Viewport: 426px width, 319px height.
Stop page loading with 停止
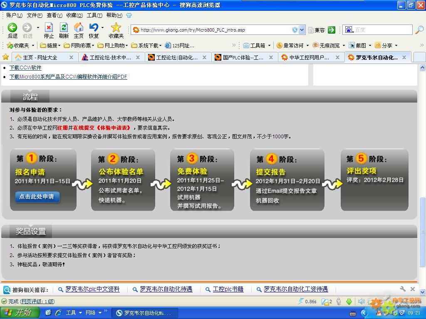pyautogui.click(x=49, y=30)
